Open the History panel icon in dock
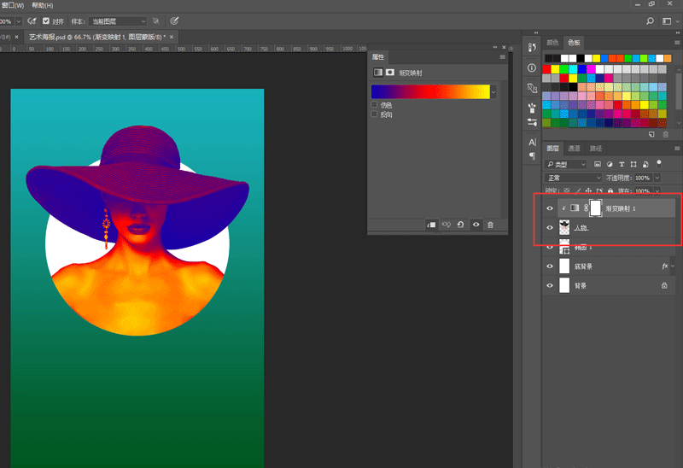 pos(532,48)
